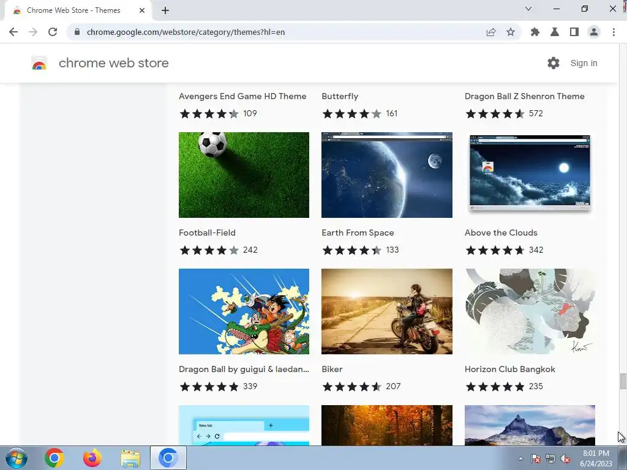Click the Football-Field star rating
Screen dimensions: 627x470
pyautogui.click(x=209, y=250)
